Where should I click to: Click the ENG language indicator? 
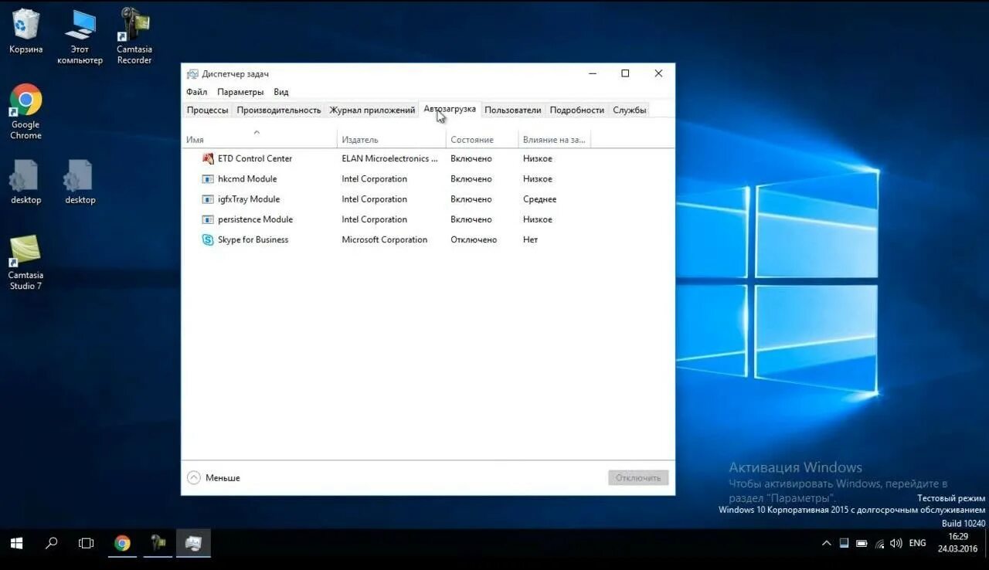(916, 543)
